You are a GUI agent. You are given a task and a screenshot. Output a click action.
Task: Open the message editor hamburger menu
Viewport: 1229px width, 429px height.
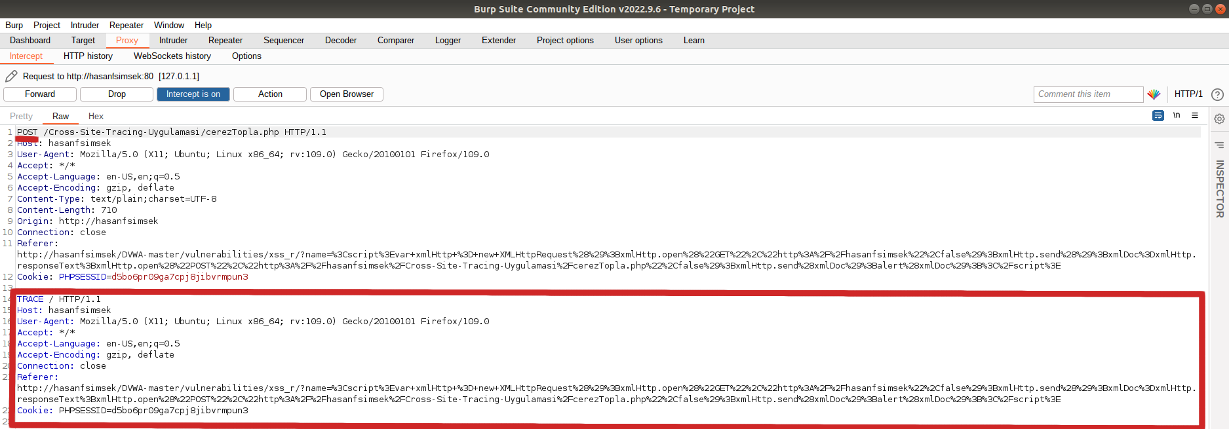click(x=1195, y=115)
